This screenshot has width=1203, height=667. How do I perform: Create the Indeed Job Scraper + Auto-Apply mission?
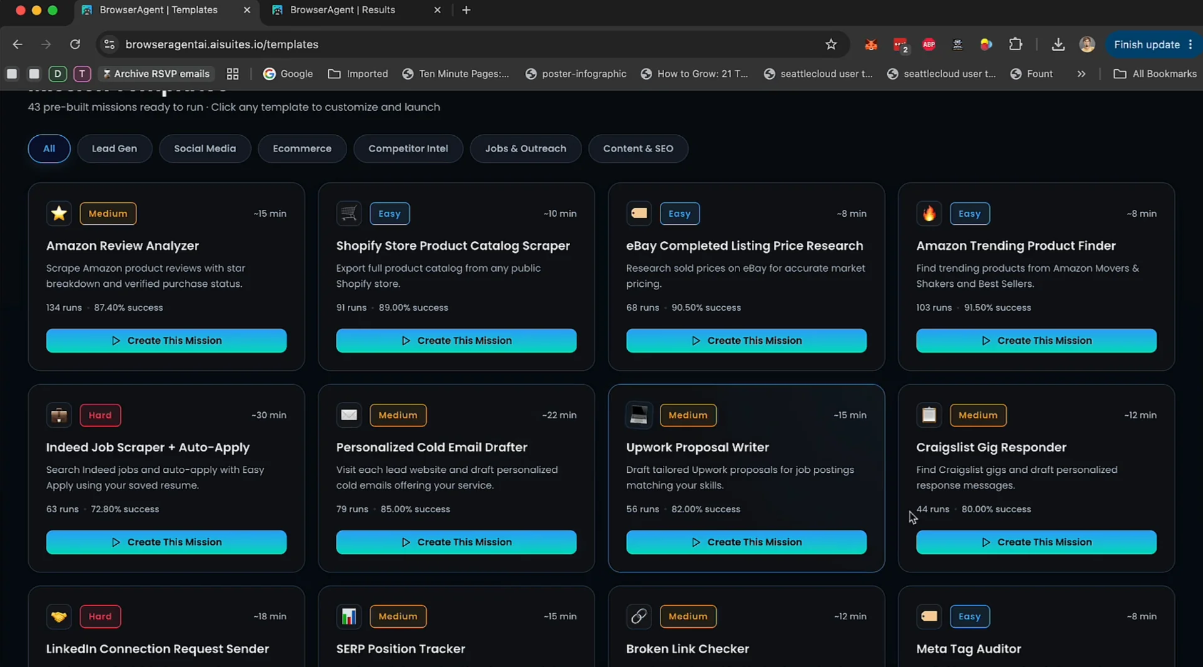point(166,542)
